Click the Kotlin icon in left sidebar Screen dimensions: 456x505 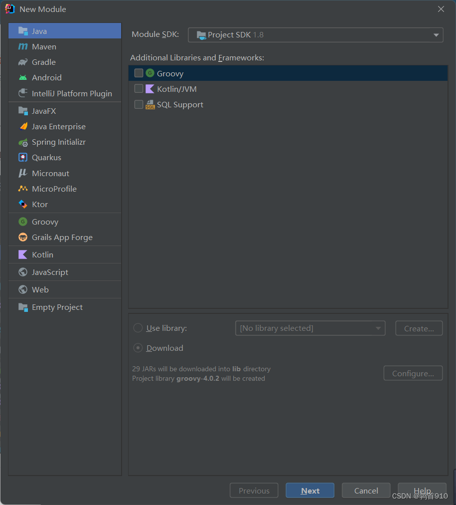tap(23, 254)
